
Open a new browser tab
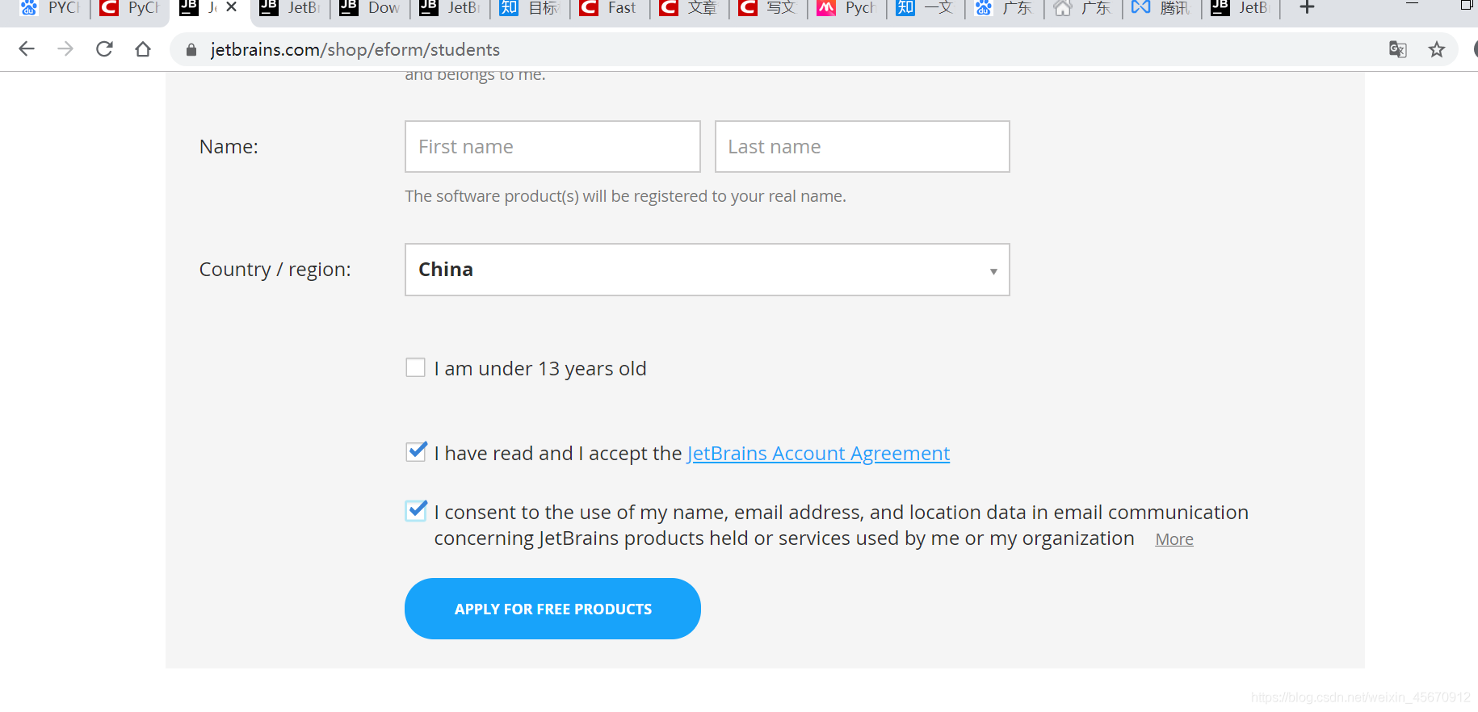click(x=1307, y=8)
